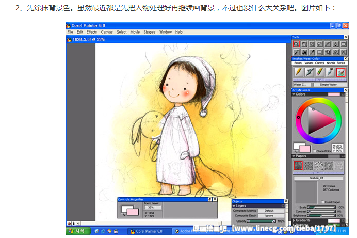Open the Composite Depth Ignore dropdown

271,216
